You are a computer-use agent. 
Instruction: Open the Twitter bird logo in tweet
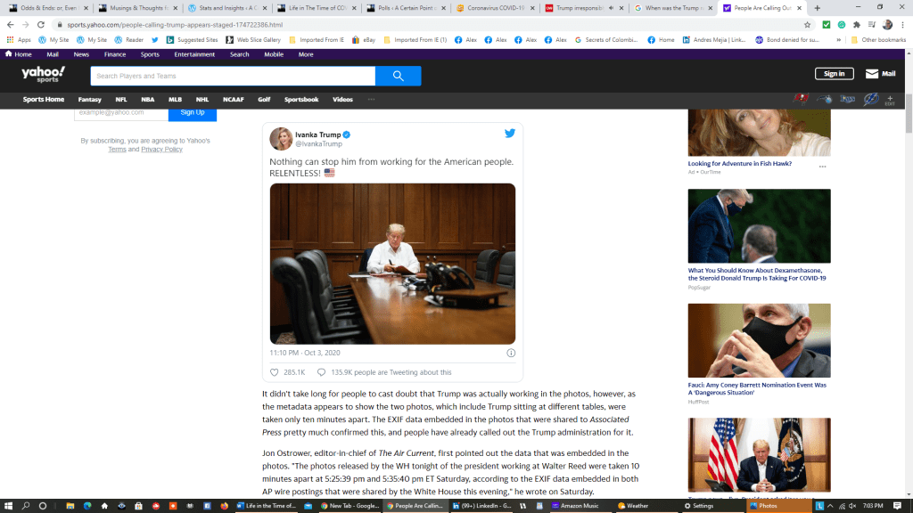(510, 134)
